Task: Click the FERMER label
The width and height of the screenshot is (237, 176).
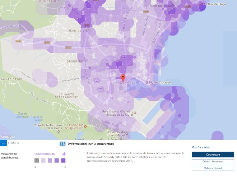Action: (14, 143)
